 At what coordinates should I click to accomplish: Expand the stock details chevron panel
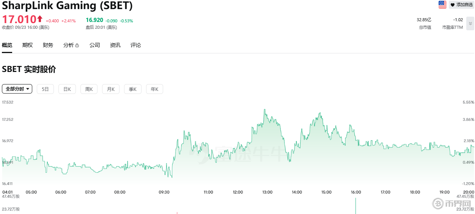point(470,23)
